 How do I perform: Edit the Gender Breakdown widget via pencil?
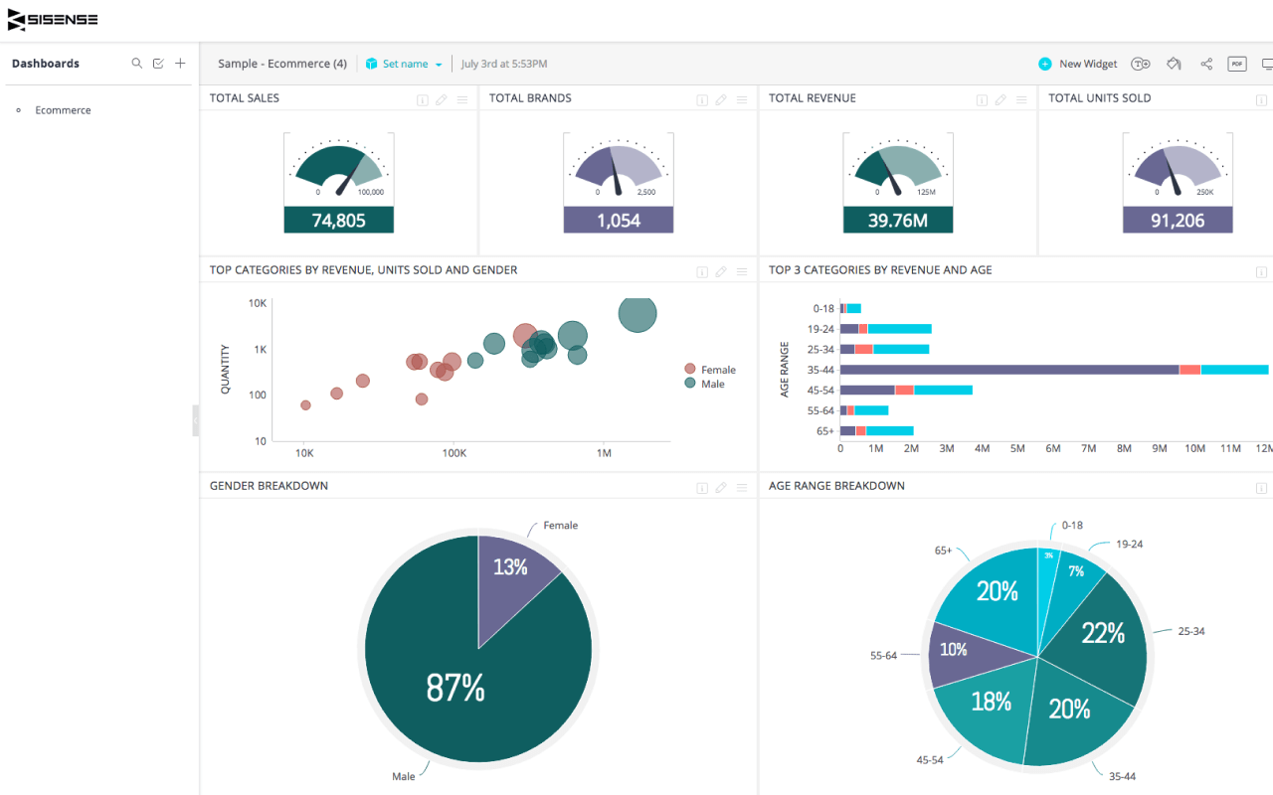(x=722, y=487)
